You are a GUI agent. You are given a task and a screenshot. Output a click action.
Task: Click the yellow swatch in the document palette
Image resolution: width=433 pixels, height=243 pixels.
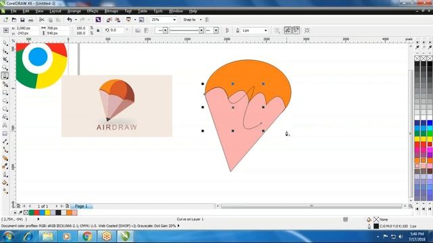click(x=48, y=213)
